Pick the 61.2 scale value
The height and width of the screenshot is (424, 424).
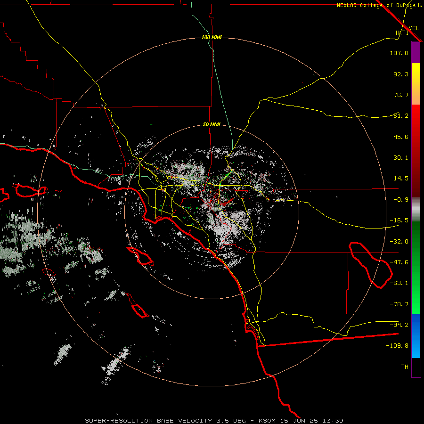(401, 116)
